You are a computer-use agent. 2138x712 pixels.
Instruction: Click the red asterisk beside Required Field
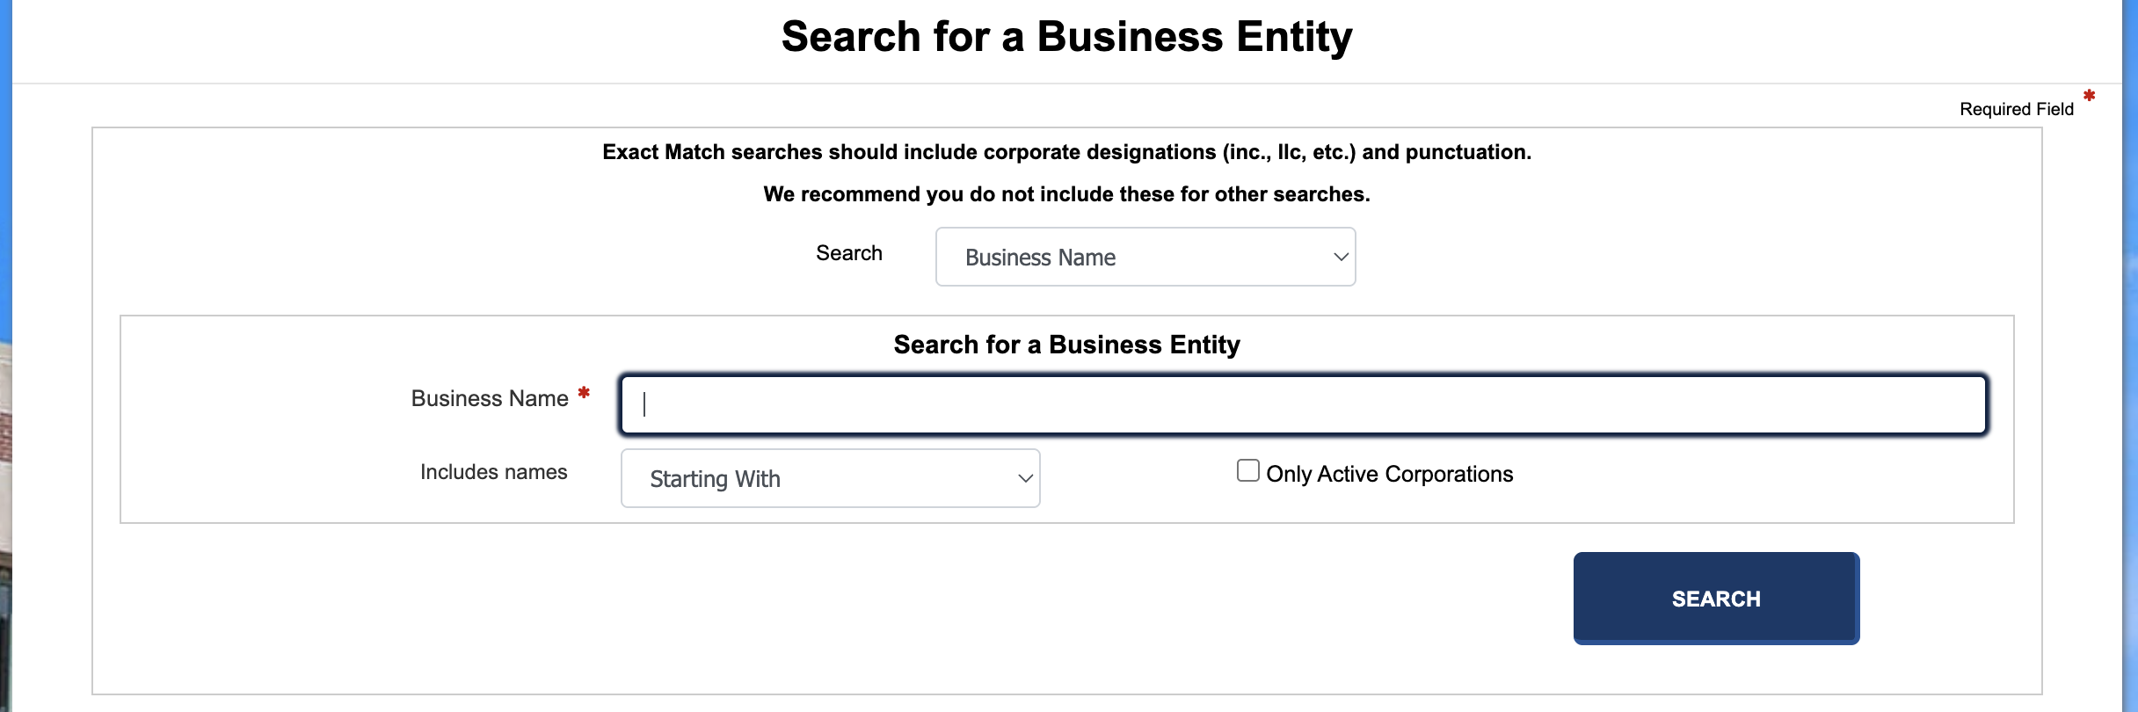(x=2090, y=96)
